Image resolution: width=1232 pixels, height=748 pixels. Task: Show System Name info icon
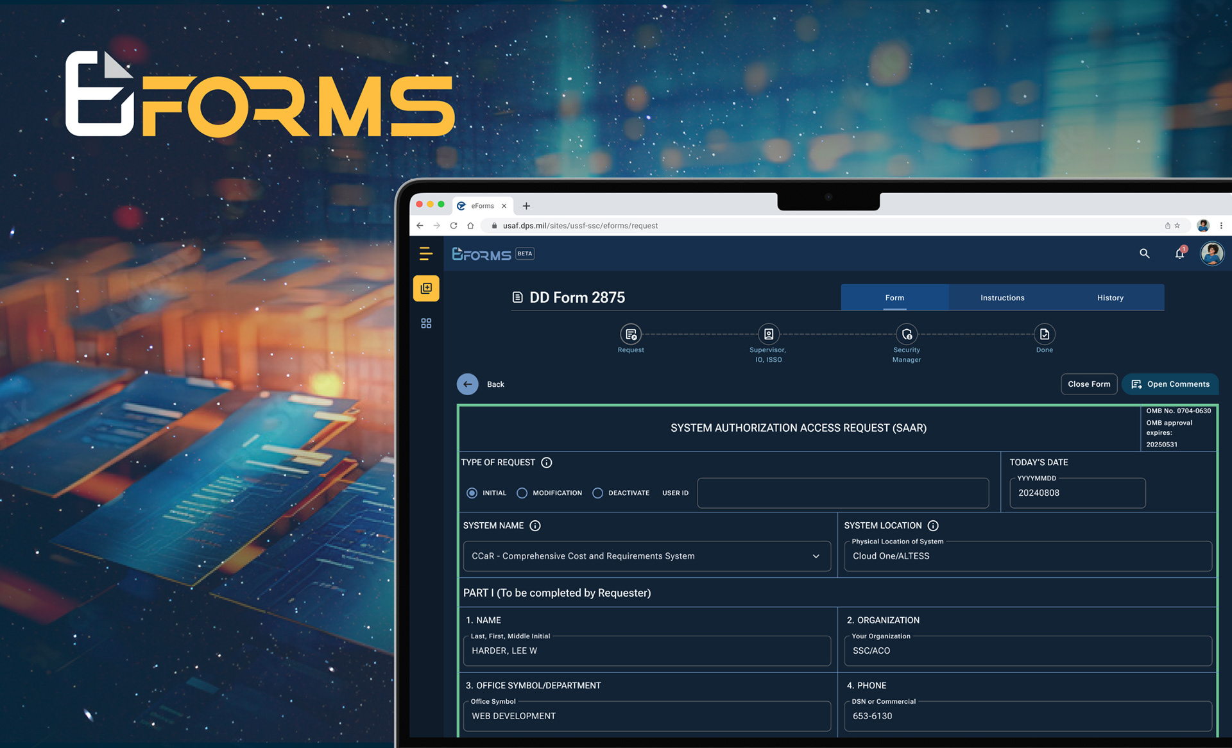[x=535, y=525]
